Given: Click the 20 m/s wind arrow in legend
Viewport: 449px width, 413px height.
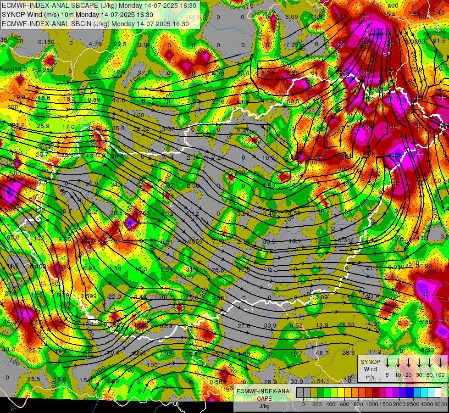Looking at the screenshot, I should pos(409,363).
